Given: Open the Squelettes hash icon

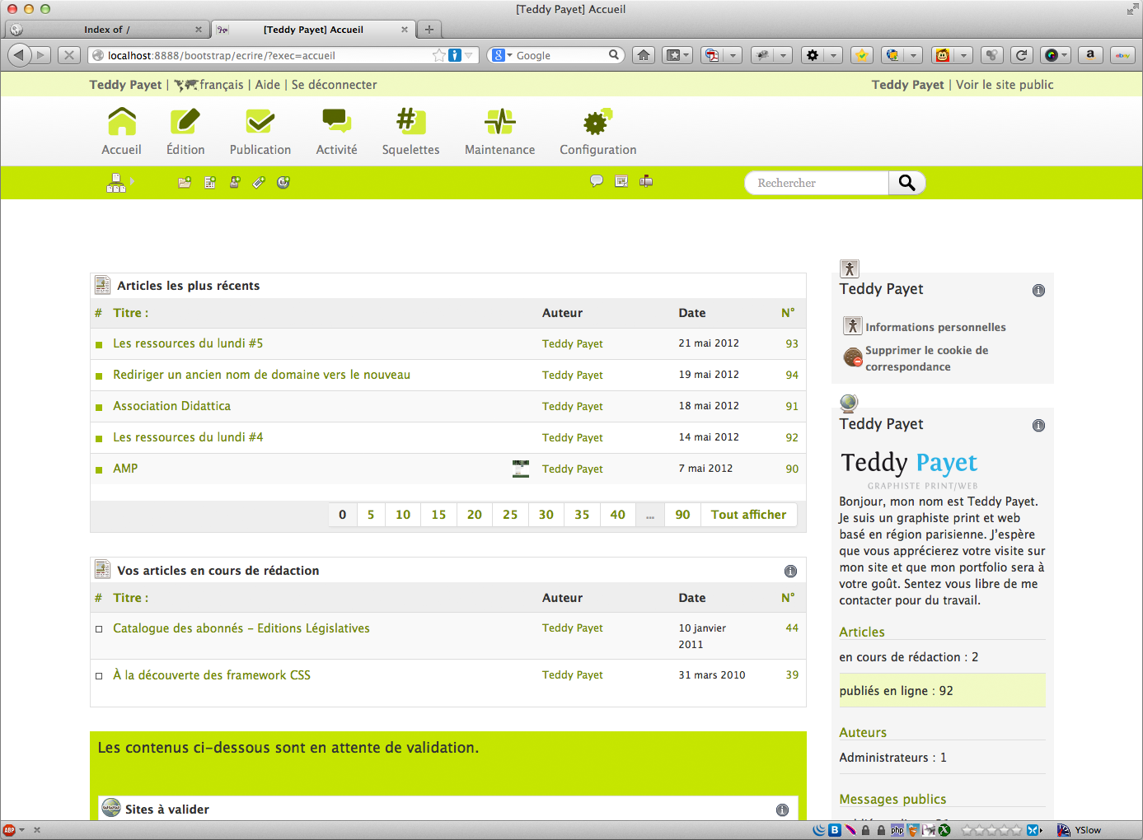Looking at the screenshot, I should click(410, 122).
